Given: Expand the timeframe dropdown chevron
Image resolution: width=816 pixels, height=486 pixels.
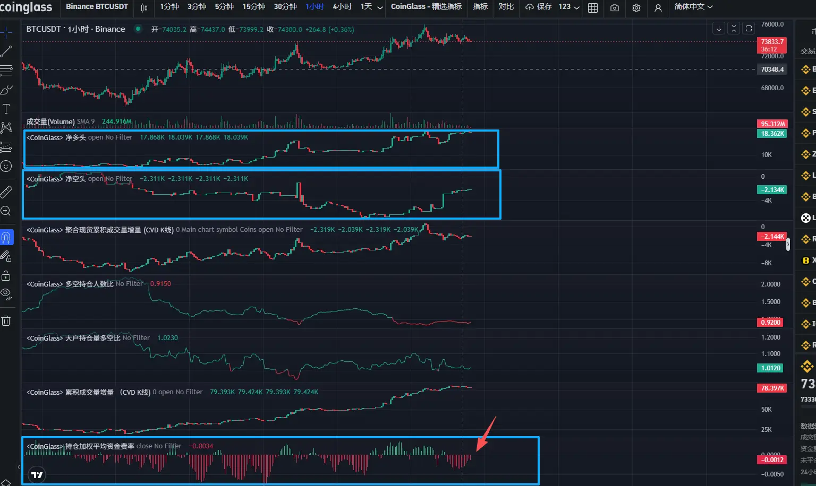Looking at the screenshot, I should (380, 7).
